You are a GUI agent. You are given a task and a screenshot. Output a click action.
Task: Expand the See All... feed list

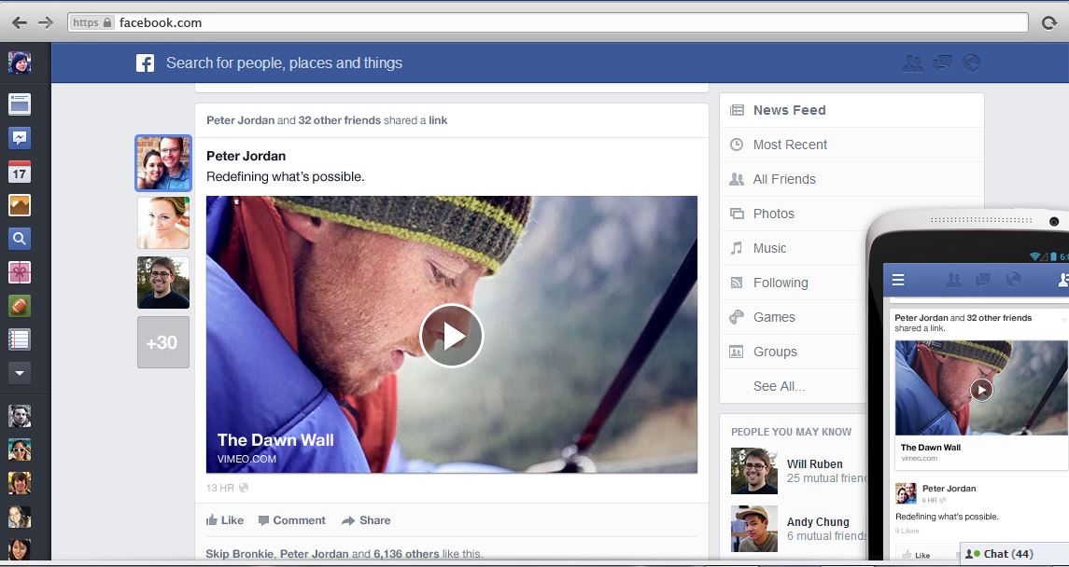(x=779, y=386)
